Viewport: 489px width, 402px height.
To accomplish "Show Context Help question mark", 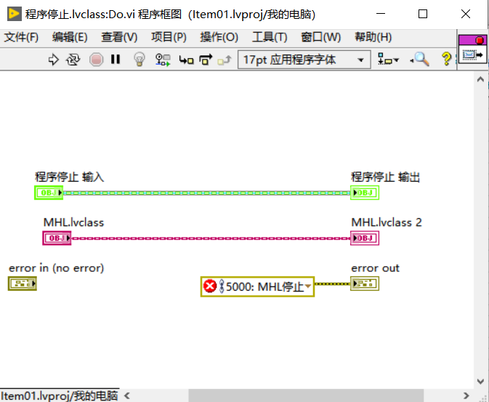I will click(x=446, y=59).
